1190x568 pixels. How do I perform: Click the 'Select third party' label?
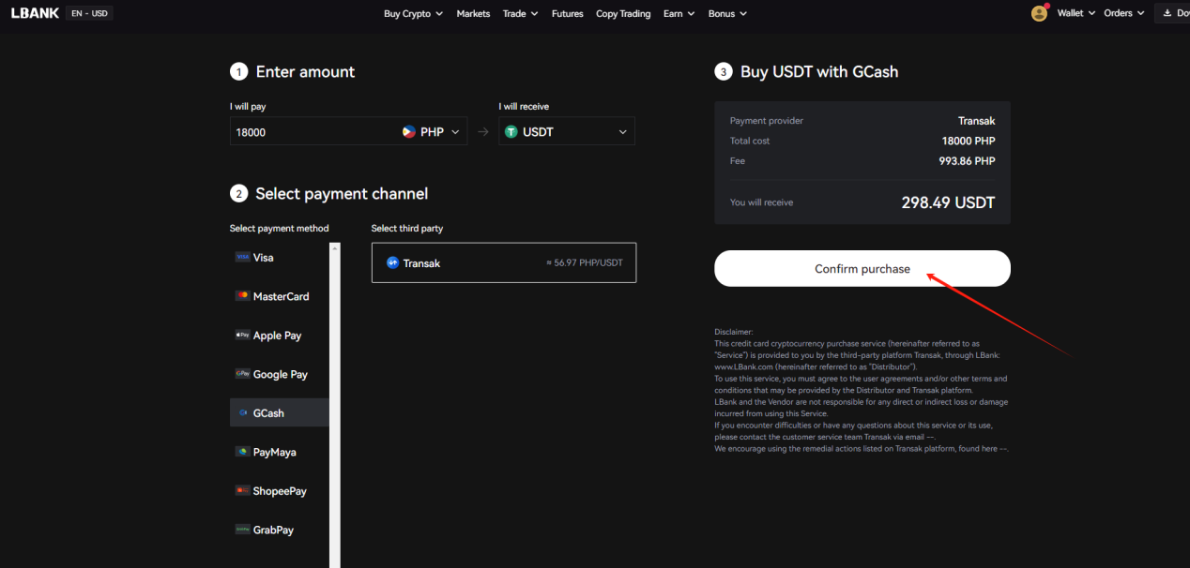pos(407,229)
